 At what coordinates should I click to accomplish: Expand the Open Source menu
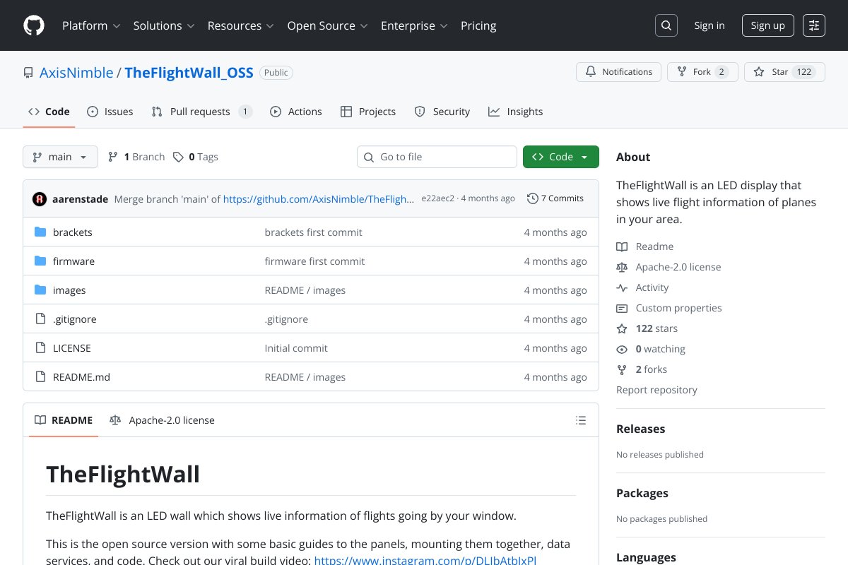click(x=327, y=25)
